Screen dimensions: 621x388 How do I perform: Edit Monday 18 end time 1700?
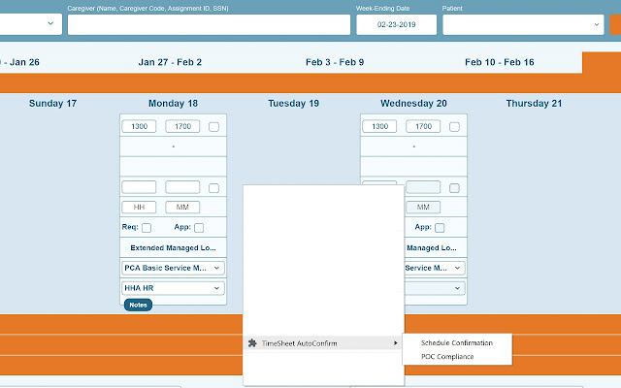click(x=182, y=126)
